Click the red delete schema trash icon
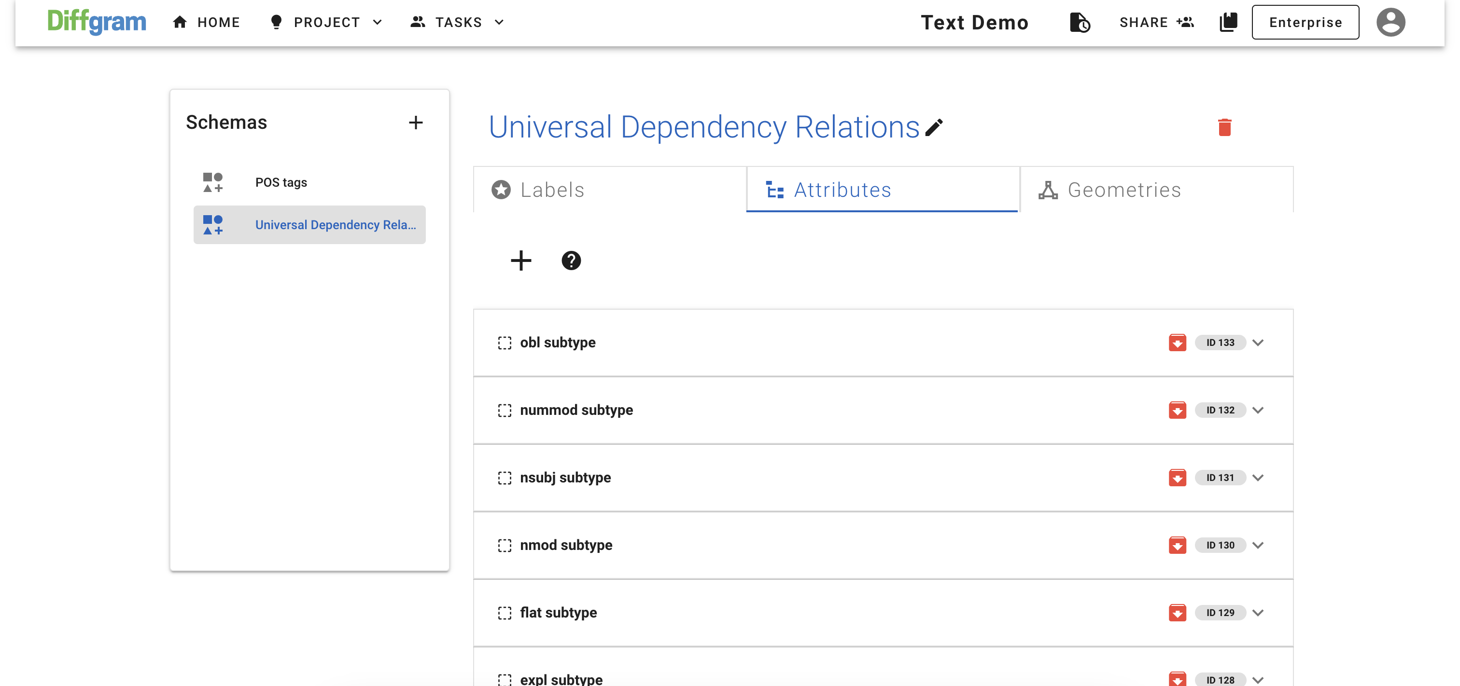Viewport: 1460px width, 686px height. [1224, 127]
